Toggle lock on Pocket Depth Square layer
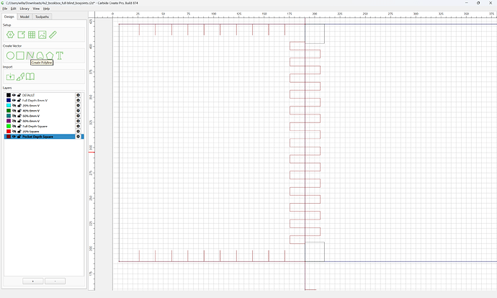 pos(19,137)
